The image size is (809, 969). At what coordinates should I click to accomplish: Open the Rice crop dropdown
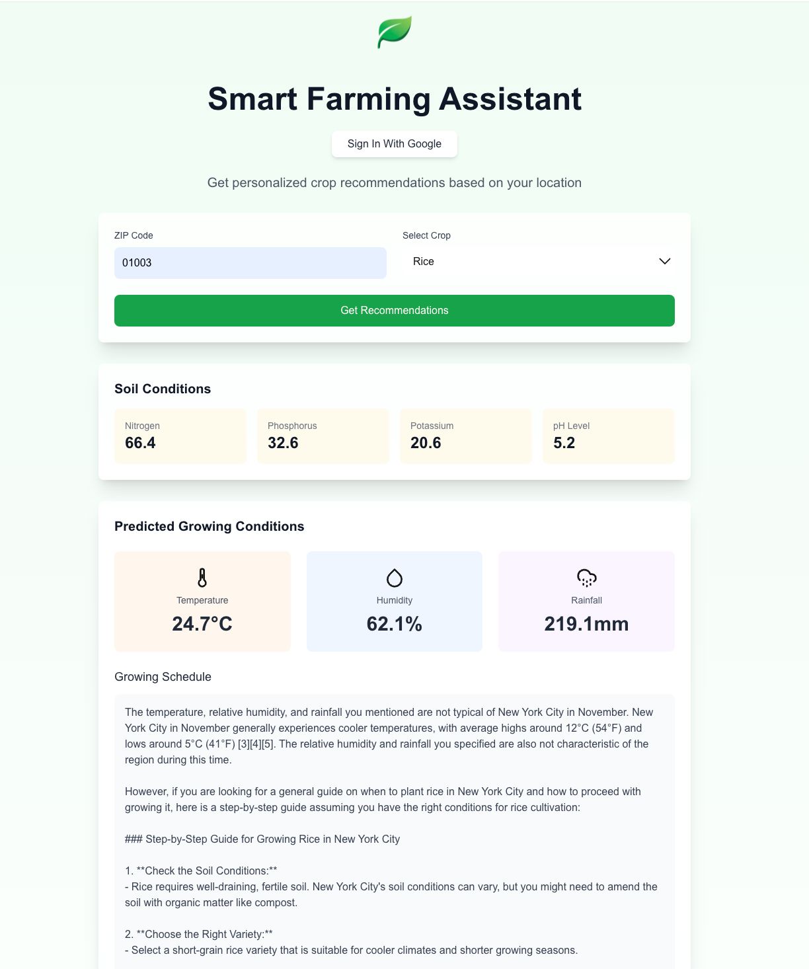coord(539,262)
